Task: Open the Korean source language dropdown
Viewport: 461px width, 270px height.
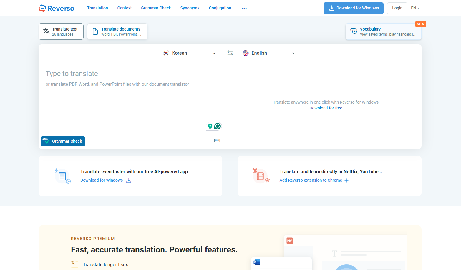Action: click(190, 53)
